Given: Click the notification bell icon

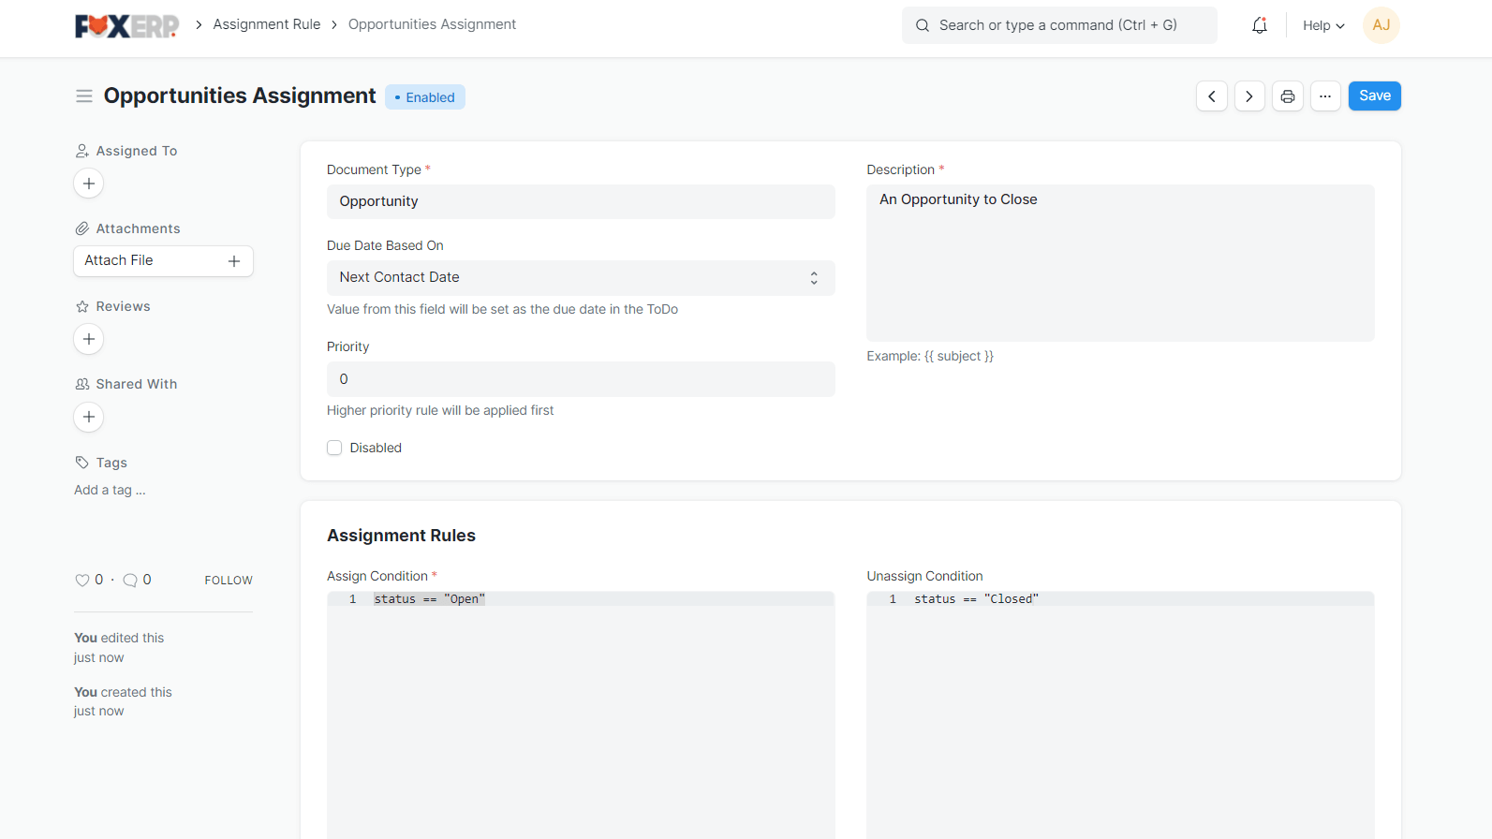Looking at the screenshot, I should click(x=1259, y=25).
